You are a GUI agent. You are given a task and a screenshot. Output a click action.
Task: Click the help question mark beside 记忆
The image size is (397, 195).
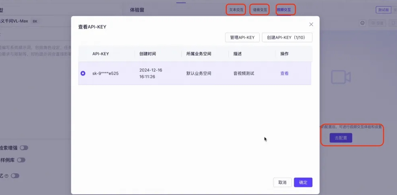(x=6, y=176)
